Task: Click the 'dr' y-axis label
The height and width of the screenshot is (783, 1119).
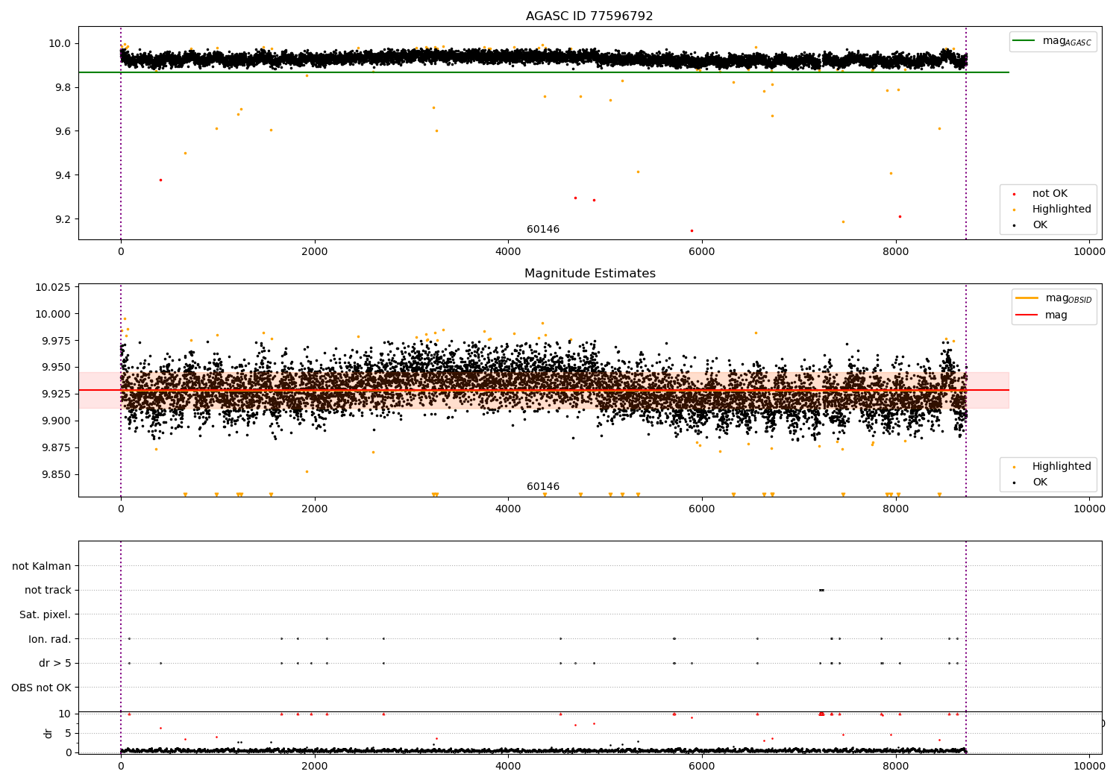Action: point(48,733)
